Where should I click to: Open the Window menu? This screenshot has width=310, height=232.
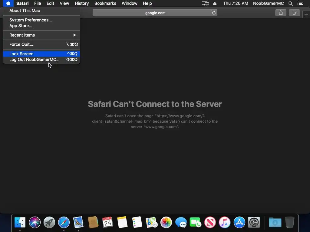(130, 3)
